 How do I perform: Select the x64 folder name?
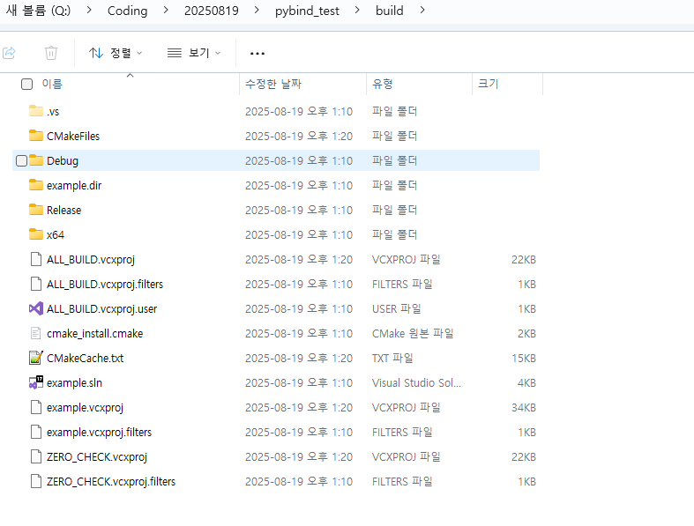click(x=56, y=235)
